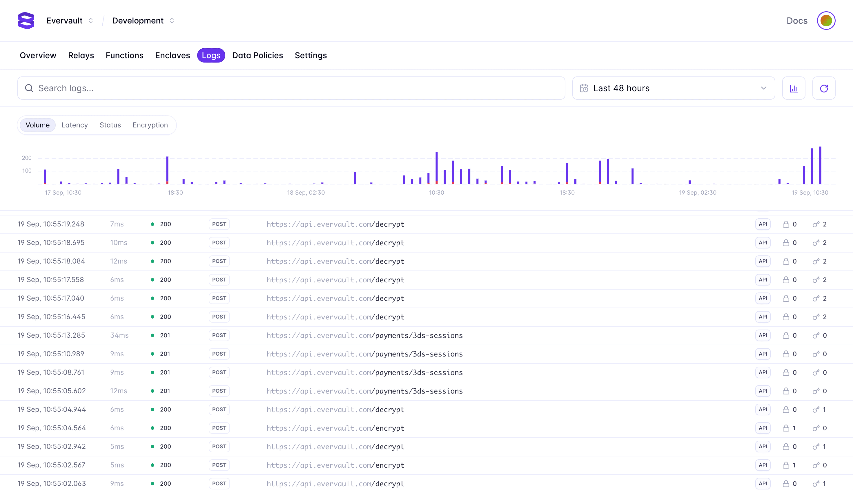Open the Docs link
The height and width of the screenshot is (490, 853).
(797, 21)
